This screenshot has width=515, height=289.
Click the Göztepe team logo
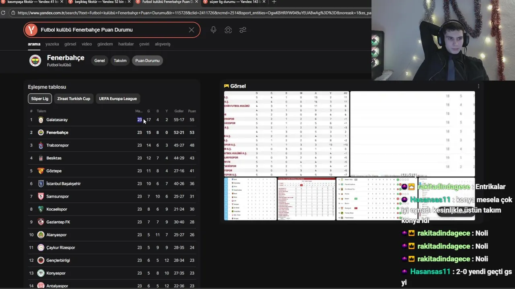click(41, 171)
